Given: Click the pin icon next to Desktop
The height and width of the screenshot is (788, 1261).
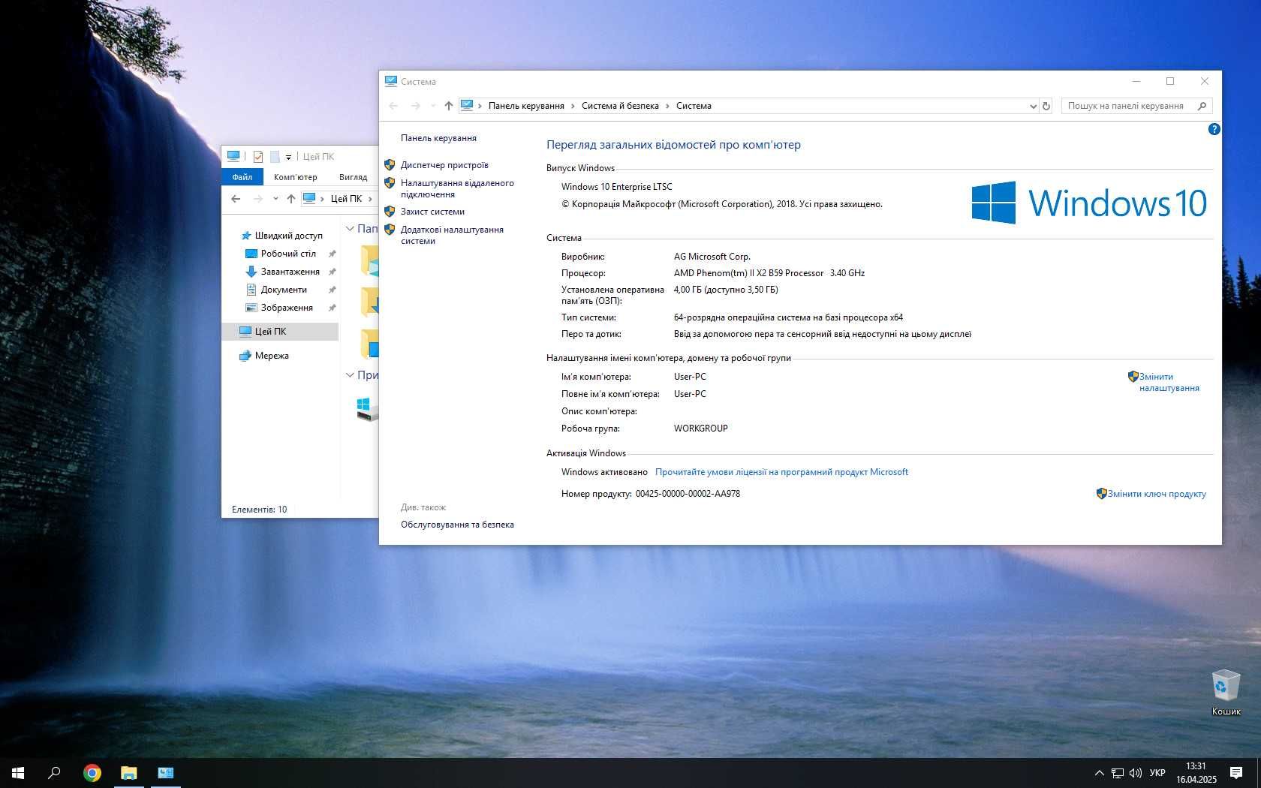Looking at the screenshot, I should (332, 254).
